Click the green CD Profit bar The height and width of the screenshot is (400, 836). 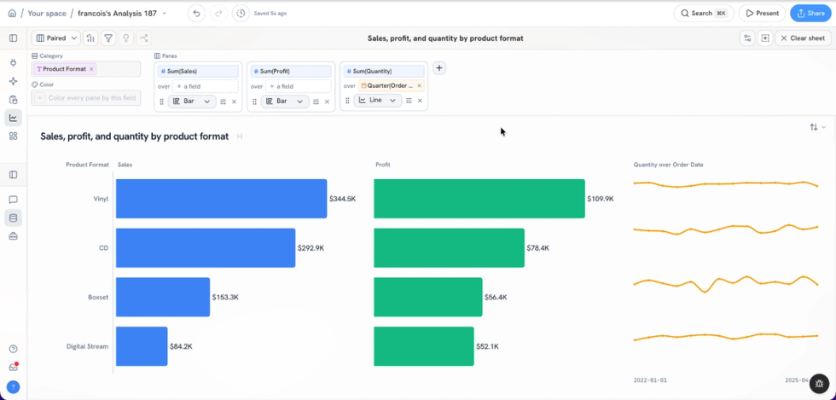[x=449, y=248]
